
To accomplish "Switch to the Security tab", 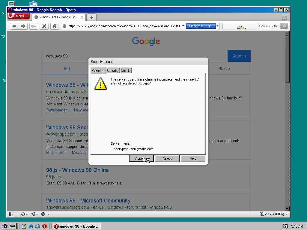I will click(x=112, y=71).
